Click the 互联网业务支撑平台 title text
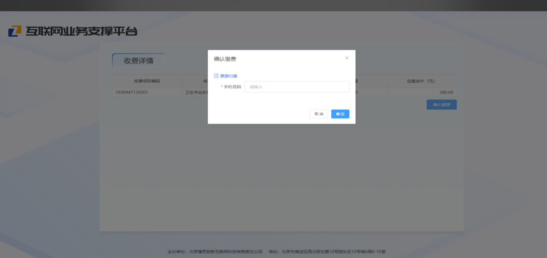547x258 pixels. coord(81,31)
